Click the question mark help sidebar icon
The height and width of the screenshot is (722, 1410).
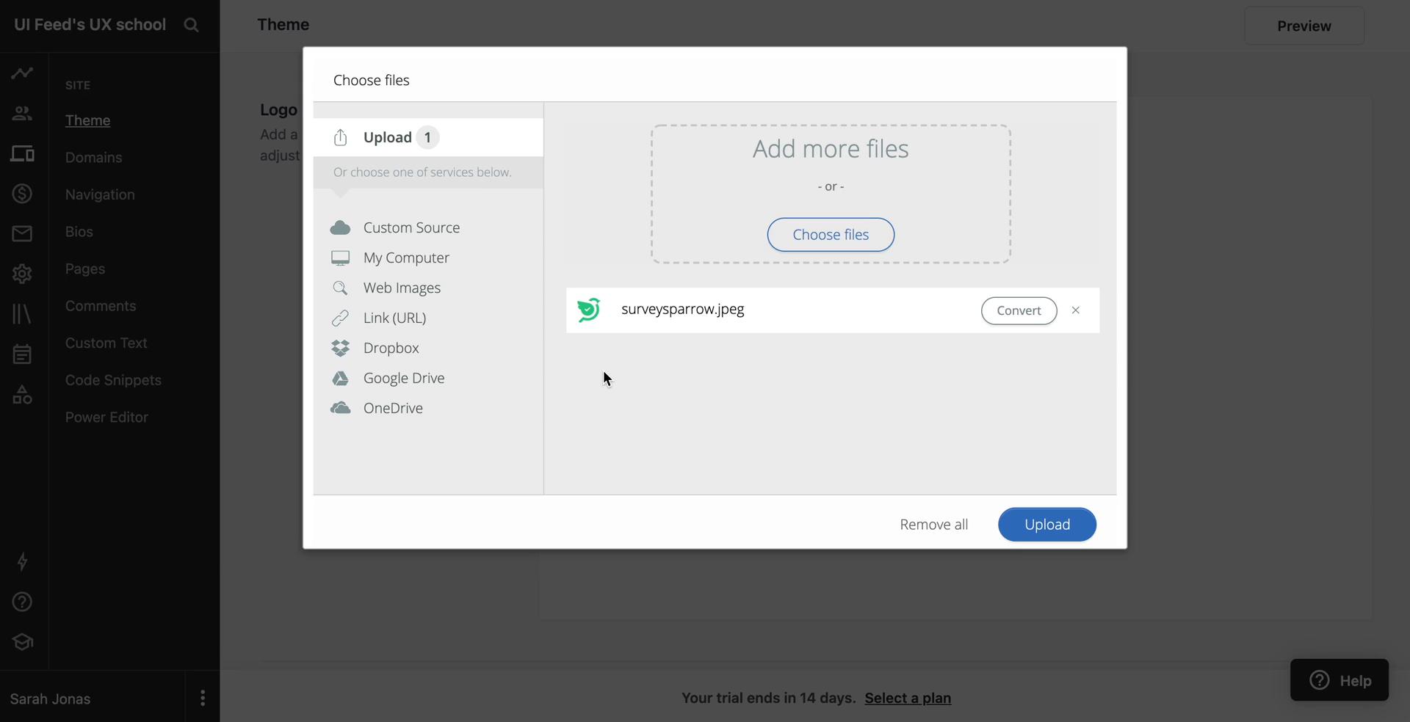pyautogui.click(x=22, y=602)
